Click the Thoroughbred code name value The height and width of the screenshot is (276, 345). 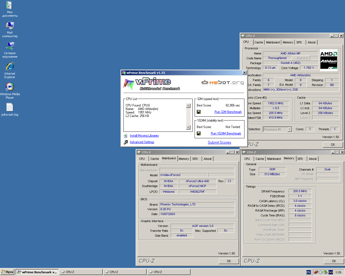[277, 58]
